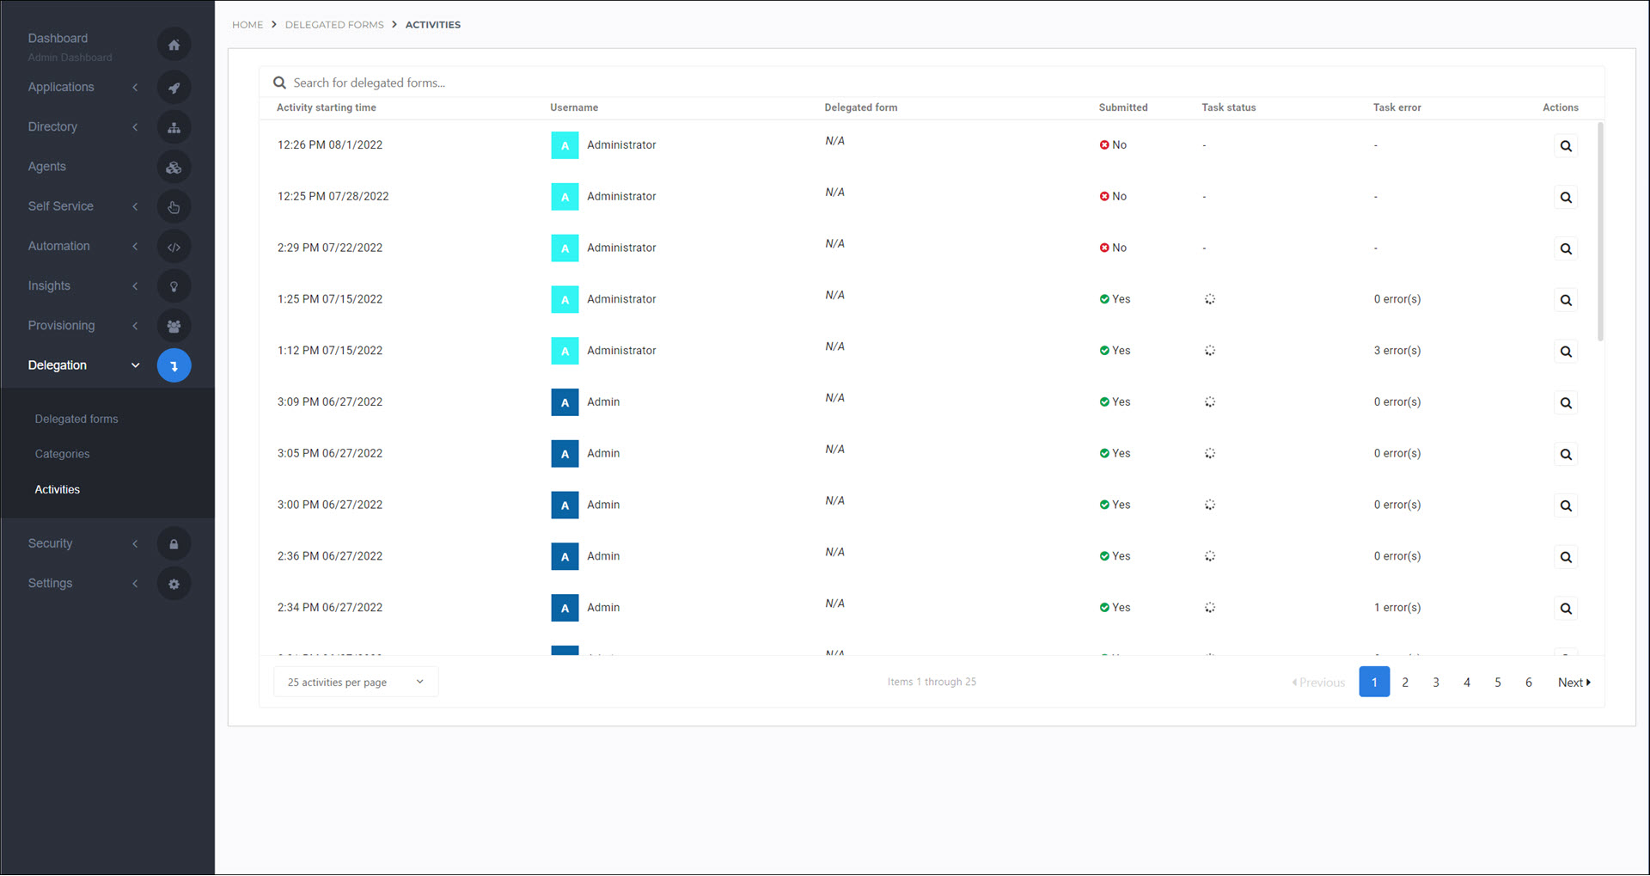Screen dimensions: 1650x876
Task: Go to page 4 of activities
Action: [x=1467, y=683]
